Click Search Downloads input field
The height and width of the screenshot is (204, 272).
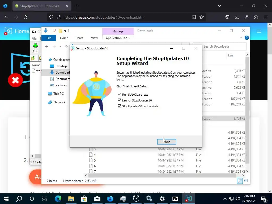tap(220, 46)
